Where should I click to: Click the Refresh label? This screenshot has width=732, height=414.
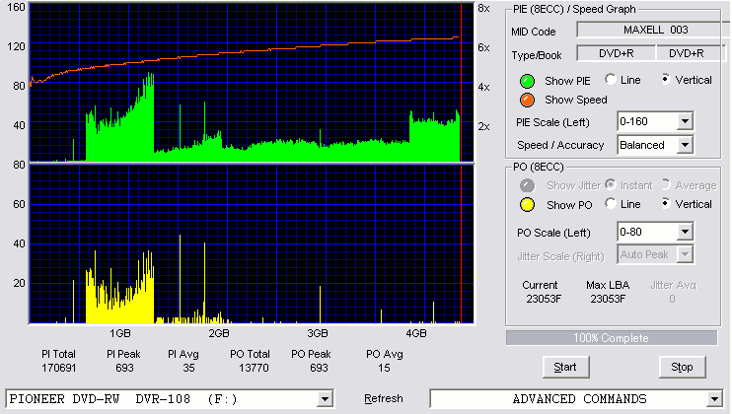(x=384, y=398)
